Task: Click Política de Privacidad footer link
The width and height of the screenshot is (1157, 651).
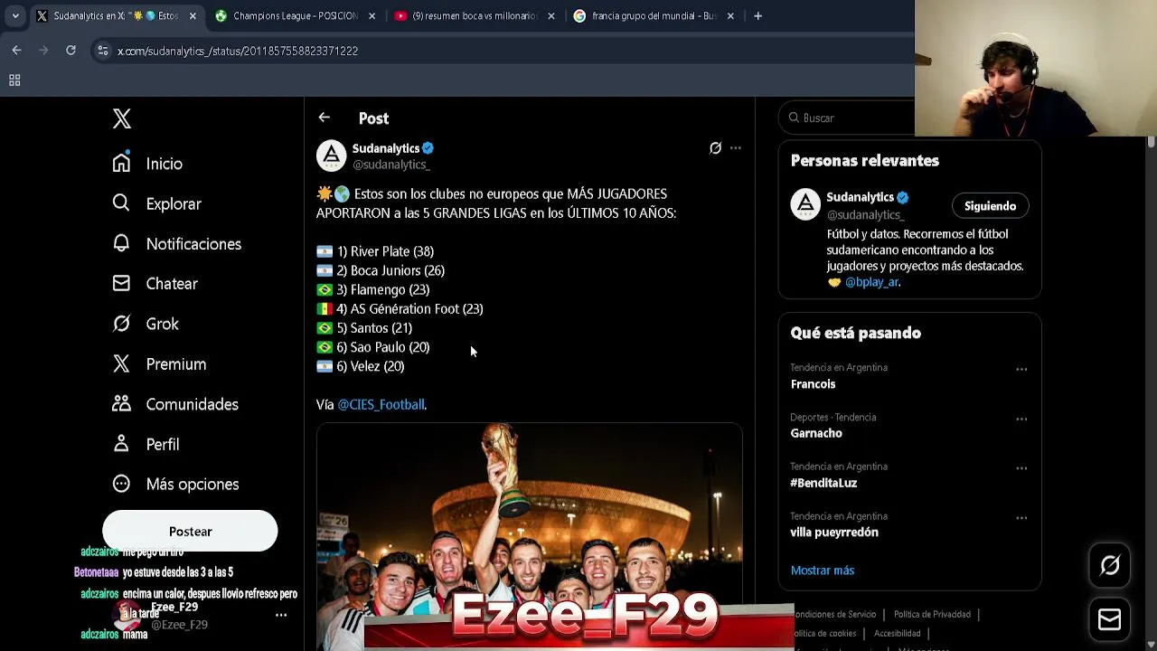Action: (x=932, y=614)
